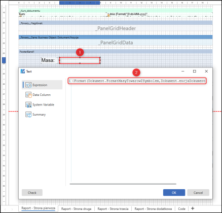Click the next tabs scroll arrow
The height and width of the screenshot is (213, 222).
pyautogui.click(x=12, y=209)
